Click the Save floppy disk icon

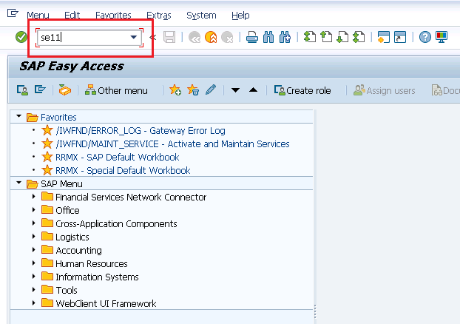(x=169, y=37)
